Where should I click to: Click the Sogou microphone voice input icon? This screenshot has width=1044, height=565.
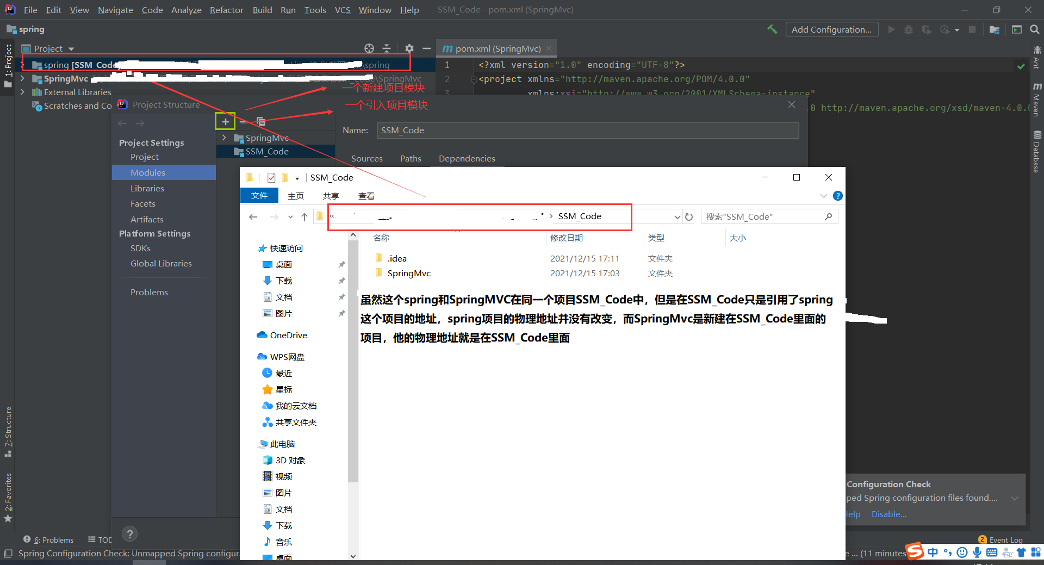[977, 552]
